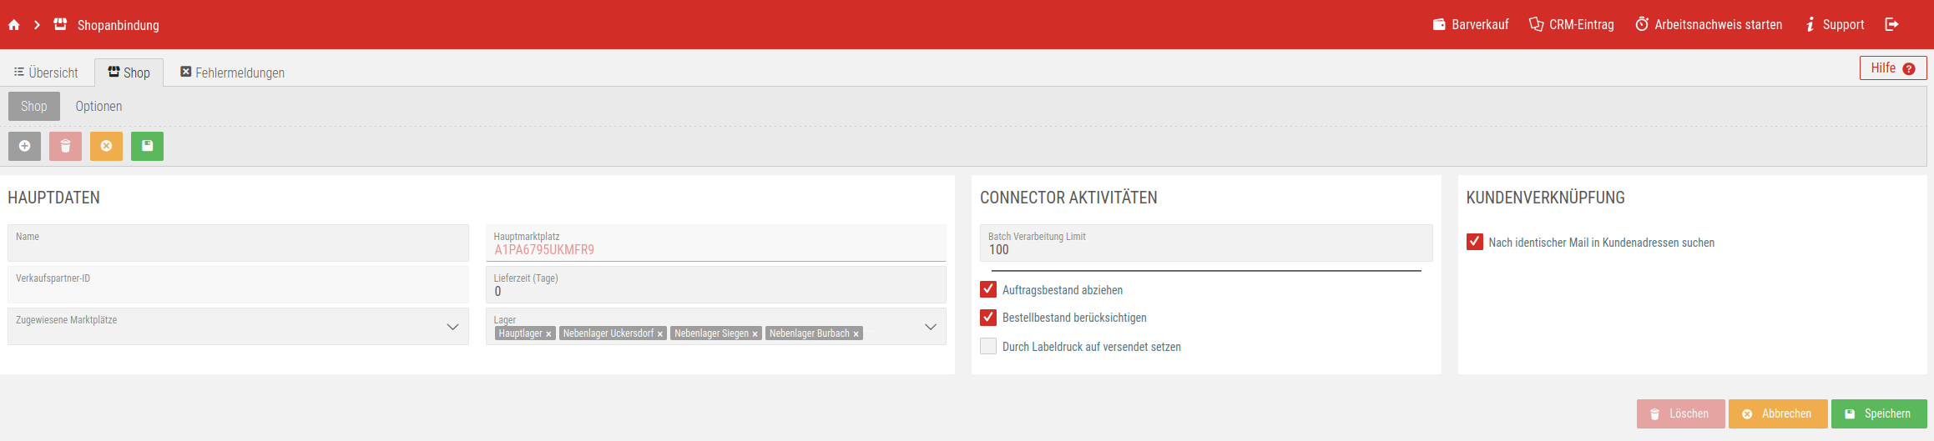Open the Fehlermeldungen tab
Image resolution: width=1934 pixels, height=441 pixels.
[x=232, y=73]
